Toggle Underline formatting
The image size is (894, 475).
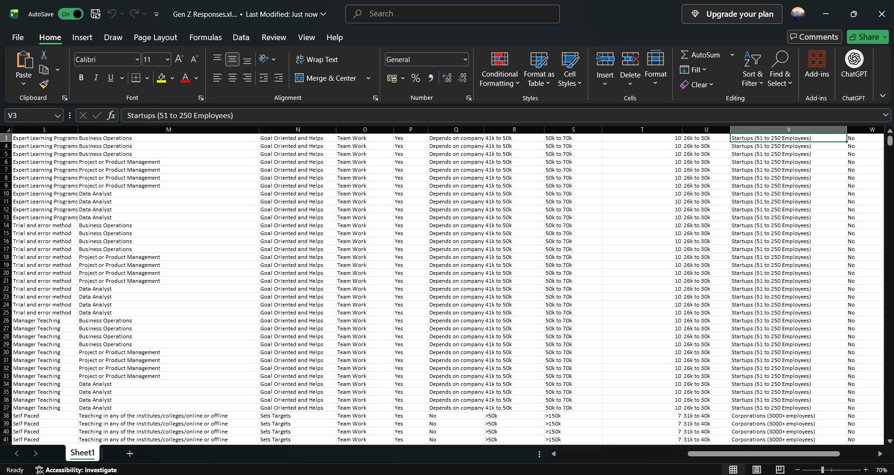click(111, 78)
